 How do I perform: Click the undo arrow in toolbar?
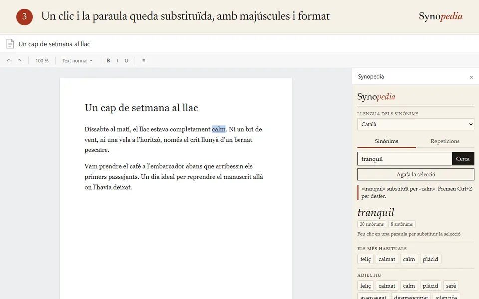click(9, 61)
